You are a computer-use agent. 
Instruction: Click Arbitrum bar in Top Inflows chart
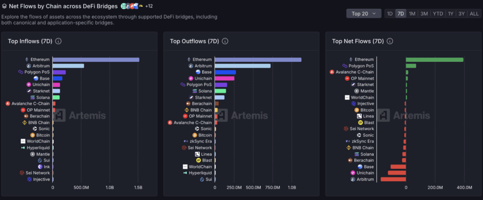tap(68, 66)
